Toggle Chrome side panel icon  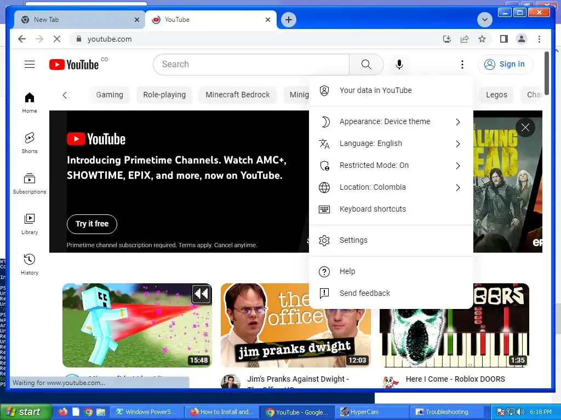pyautogui.click(x=504, y=39)
